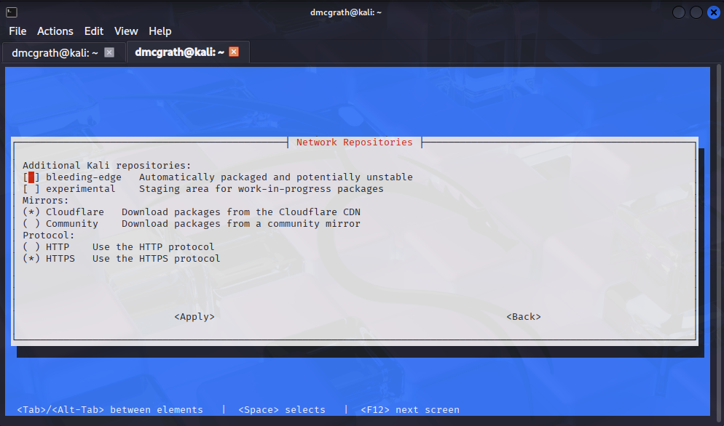Switch to the first dmcgrath@kali tab
Screen dimensions: 724x426
[x=63, y=52]
